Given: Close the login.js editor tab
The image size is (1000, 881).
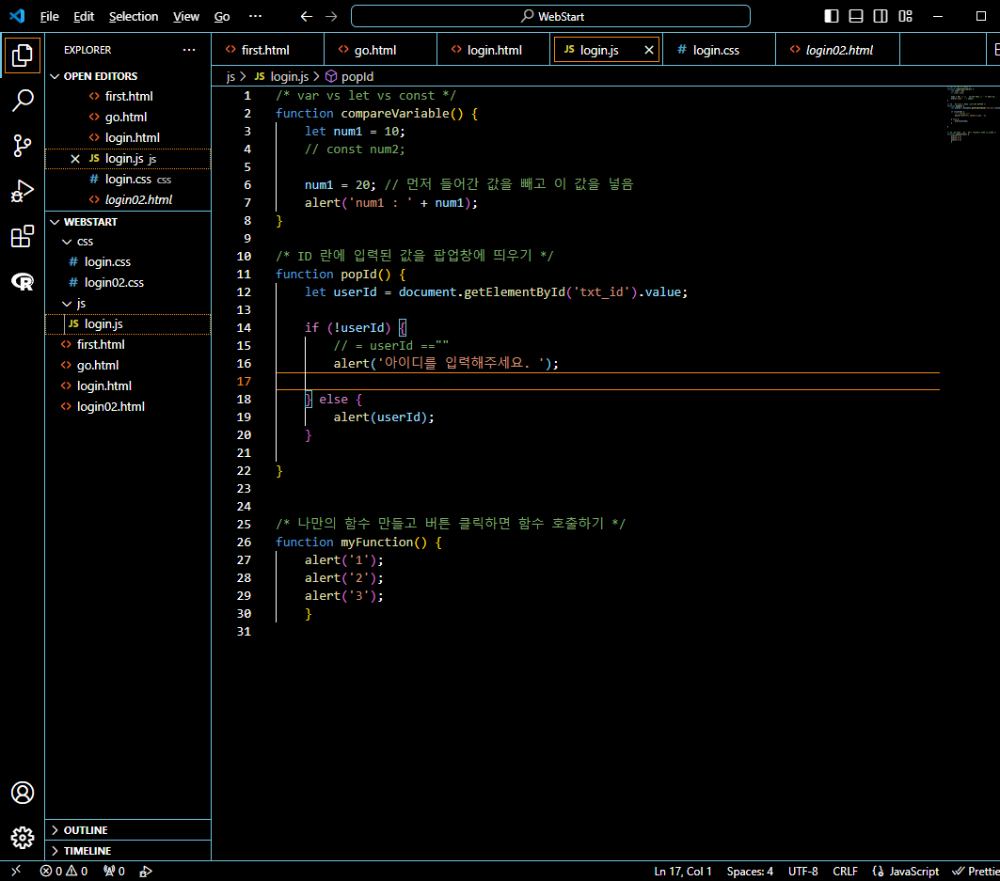Looking at the screenshot, I should 648,50.
